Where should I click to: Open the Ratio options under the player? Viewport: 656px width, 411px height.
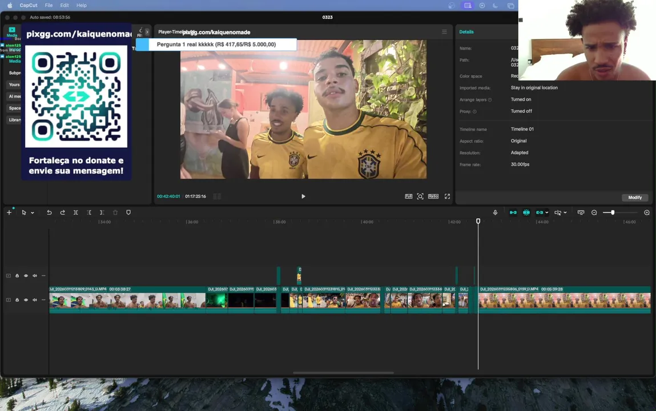coord(433,196)
